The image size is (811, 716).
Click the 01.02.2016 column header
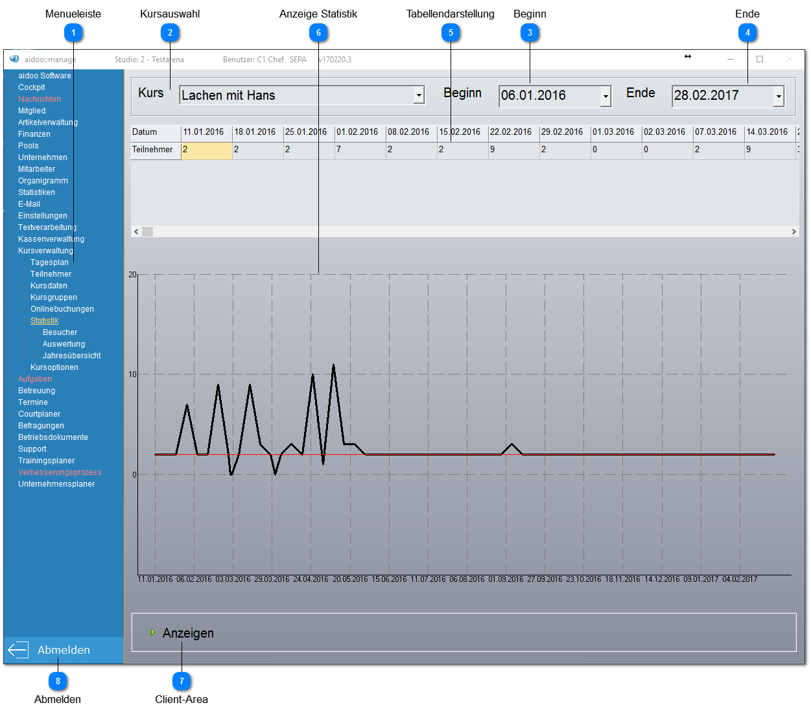coord(360,133)
